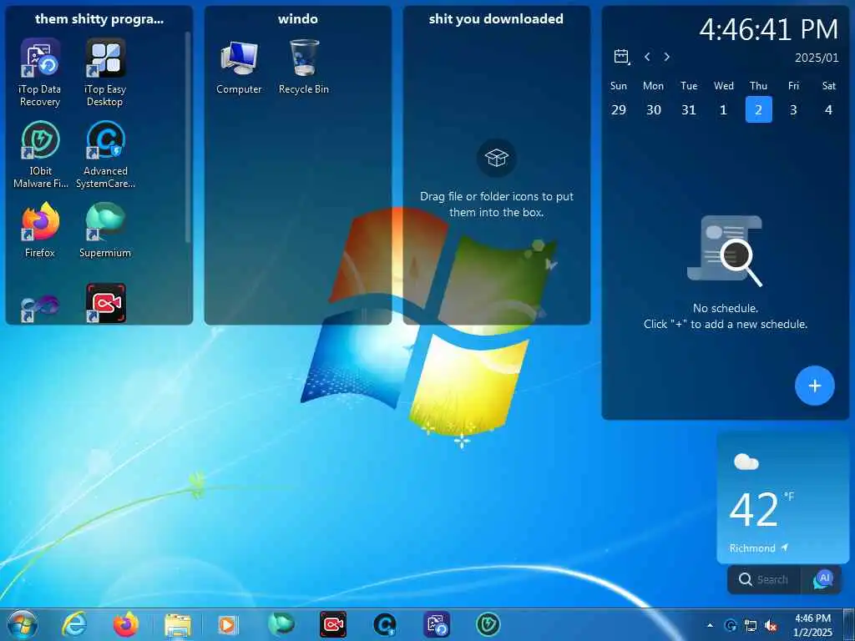Click the muted volume tray icon
This screenshot has width=855, height=641.
click(771, 626)
